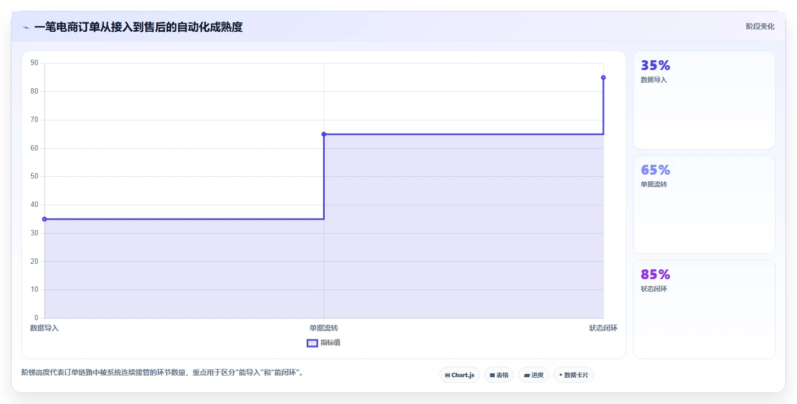The width and height of the screenshot is (797, 404).
Task: Click the 指标值 legend color box
Action: point(312,343)
